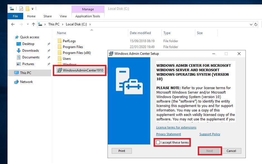This screenshot has height=164, width=262.
Task: Select the Program Files (x86) folder
Action: click(77, 53)
